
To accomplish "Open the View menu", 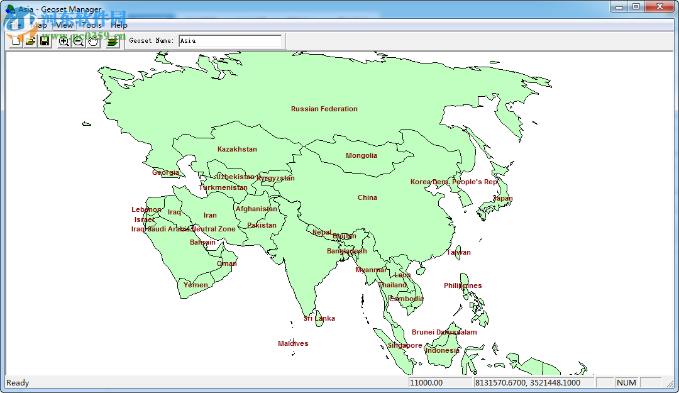I will pyautogui.click(x=63, y=25).
